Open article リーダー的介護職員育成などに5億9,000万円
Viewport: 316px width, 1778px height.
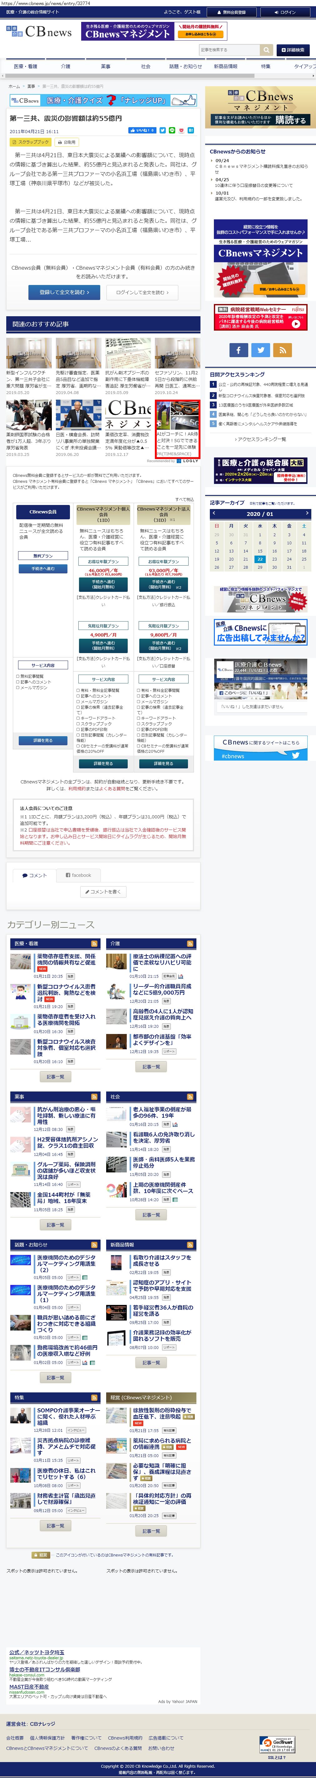(x=163, y=989)
